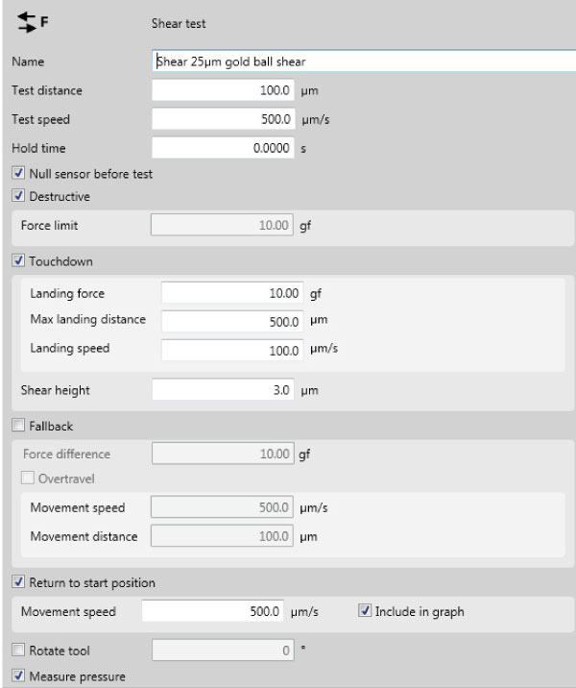Image resolution: width=576 pixels, height=688 pixels.
Task: Click the Name text field
Action: point(363,61)
